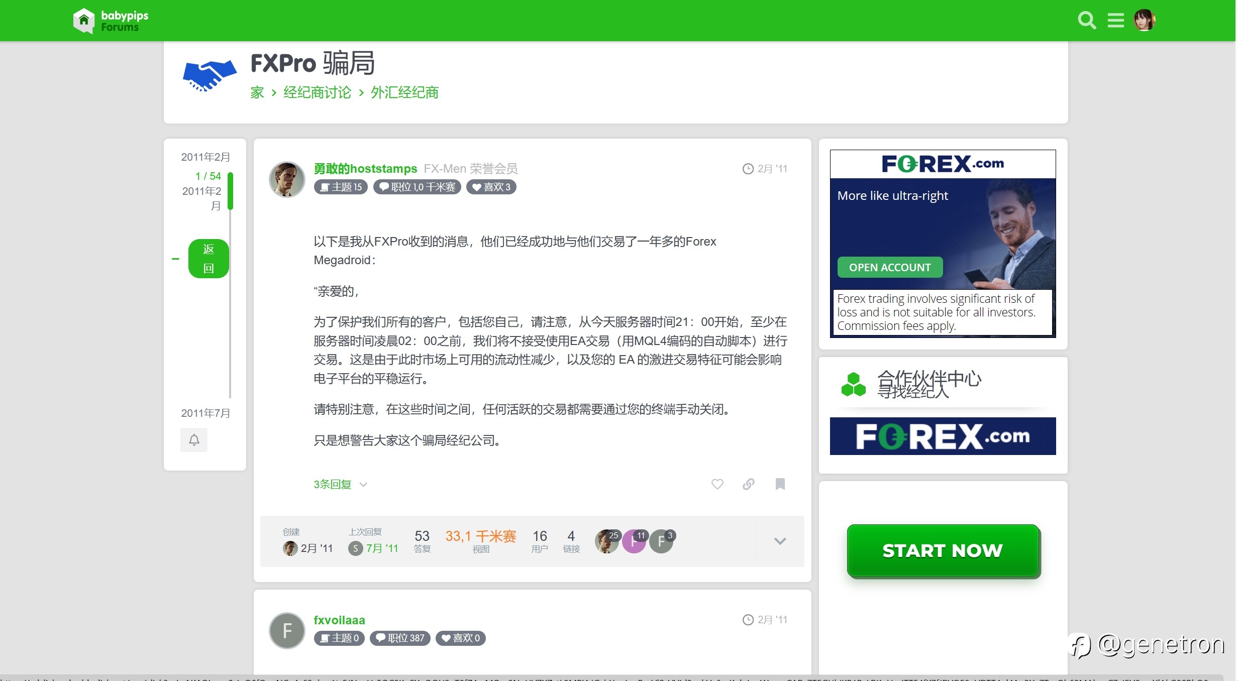Open the search magnifier in header
Screen dimensions: 1238x681
(1086, 21)
